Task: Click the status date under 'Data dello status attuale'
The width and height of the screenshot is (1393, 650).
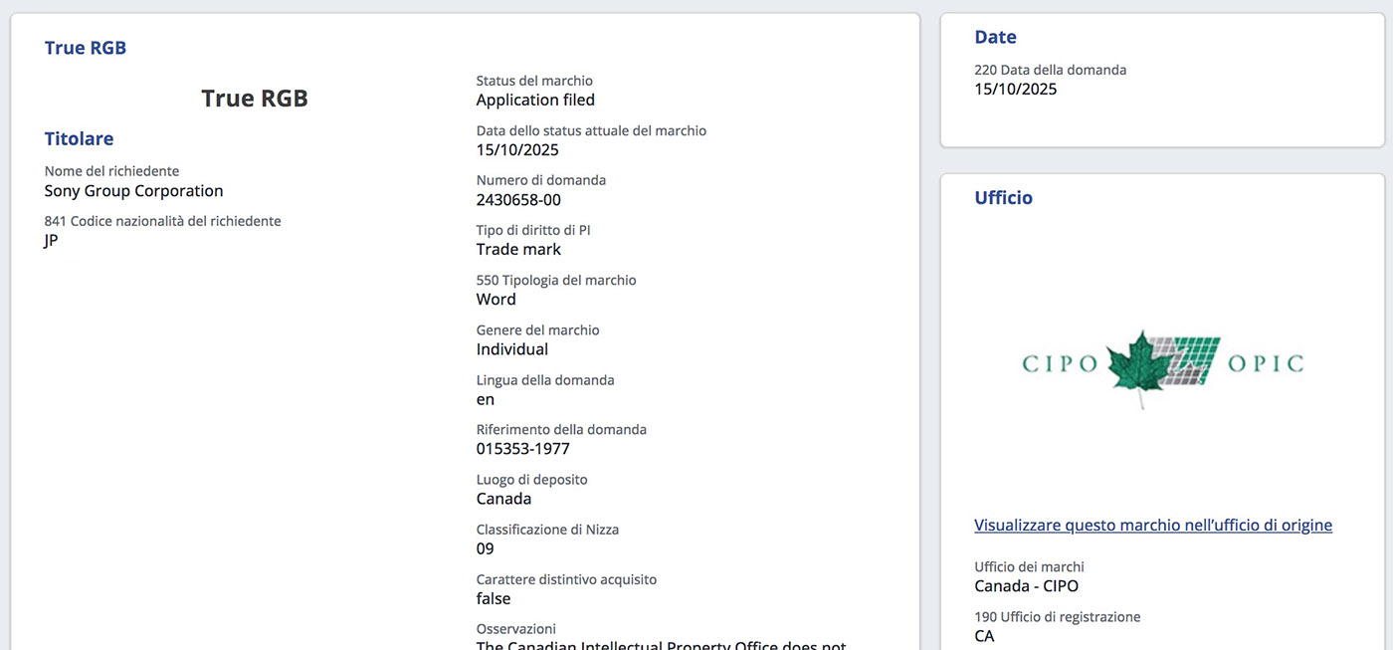Action: pyautogui.click(x=517, y=150)
